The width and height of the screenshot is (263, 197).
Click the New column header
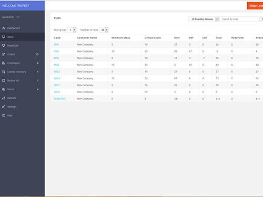(x=177, y=38)
